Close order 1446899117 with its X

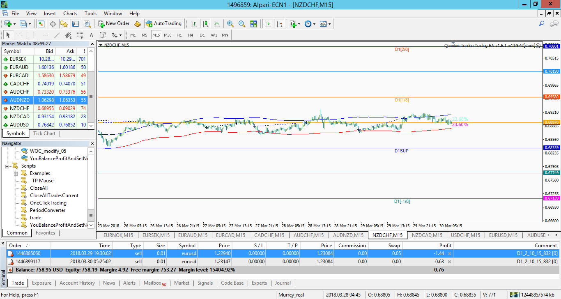pos(449,262)
